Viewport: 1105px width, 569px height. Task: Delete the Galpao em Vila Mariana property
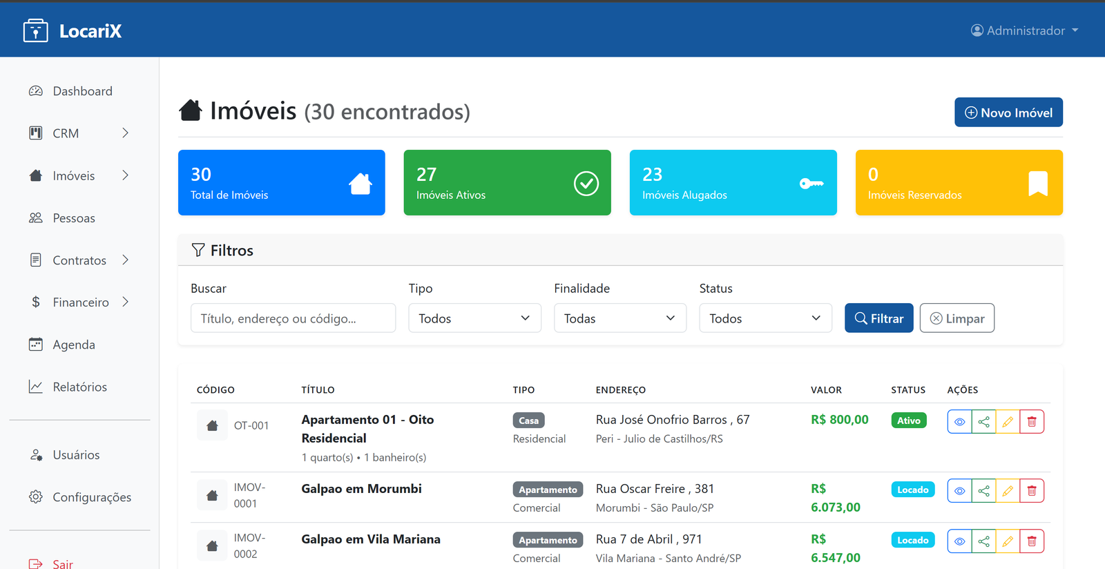pos(1032,541)
